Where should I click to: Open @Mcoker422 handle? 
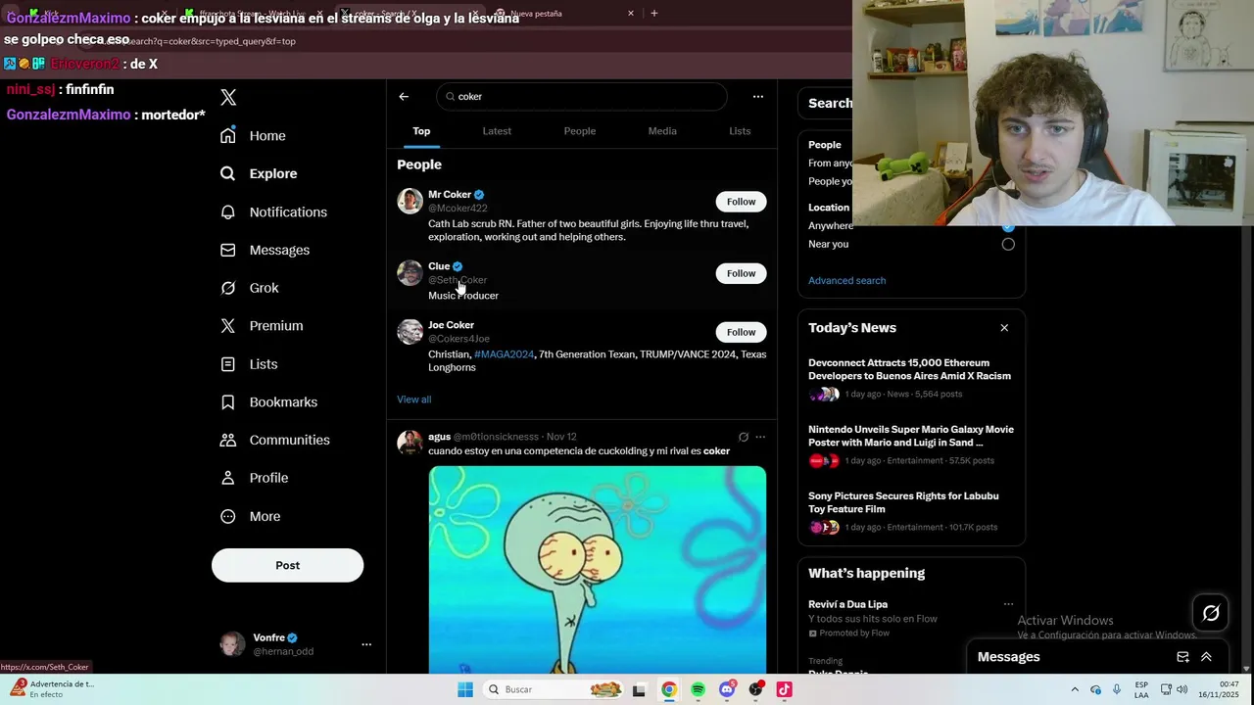(458, 209)
